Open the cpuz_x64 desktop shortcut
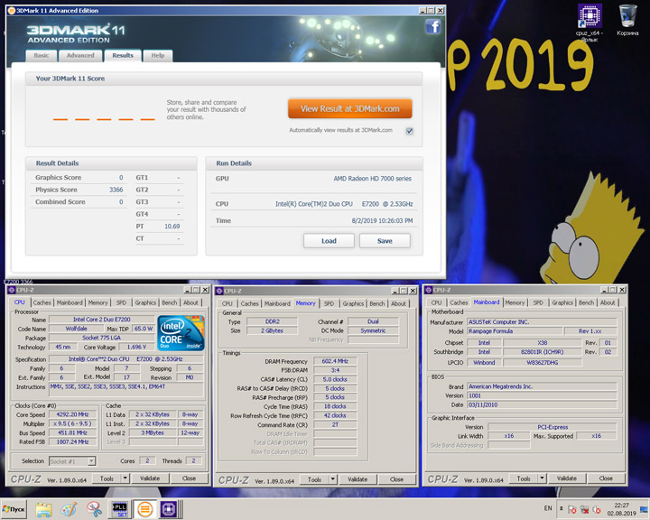Screen dimensions: 650x520 (x=589, y=23)
